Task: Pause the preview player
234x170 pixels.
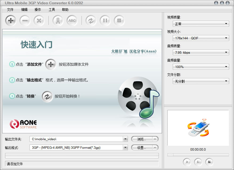Action: [x=198, y=161]
